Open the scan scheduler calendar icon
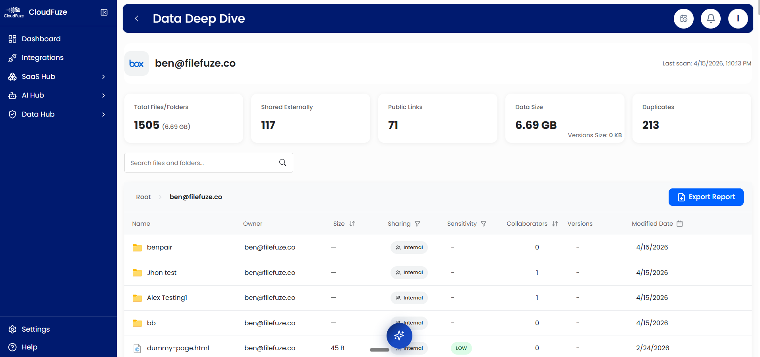 [683, 18]
